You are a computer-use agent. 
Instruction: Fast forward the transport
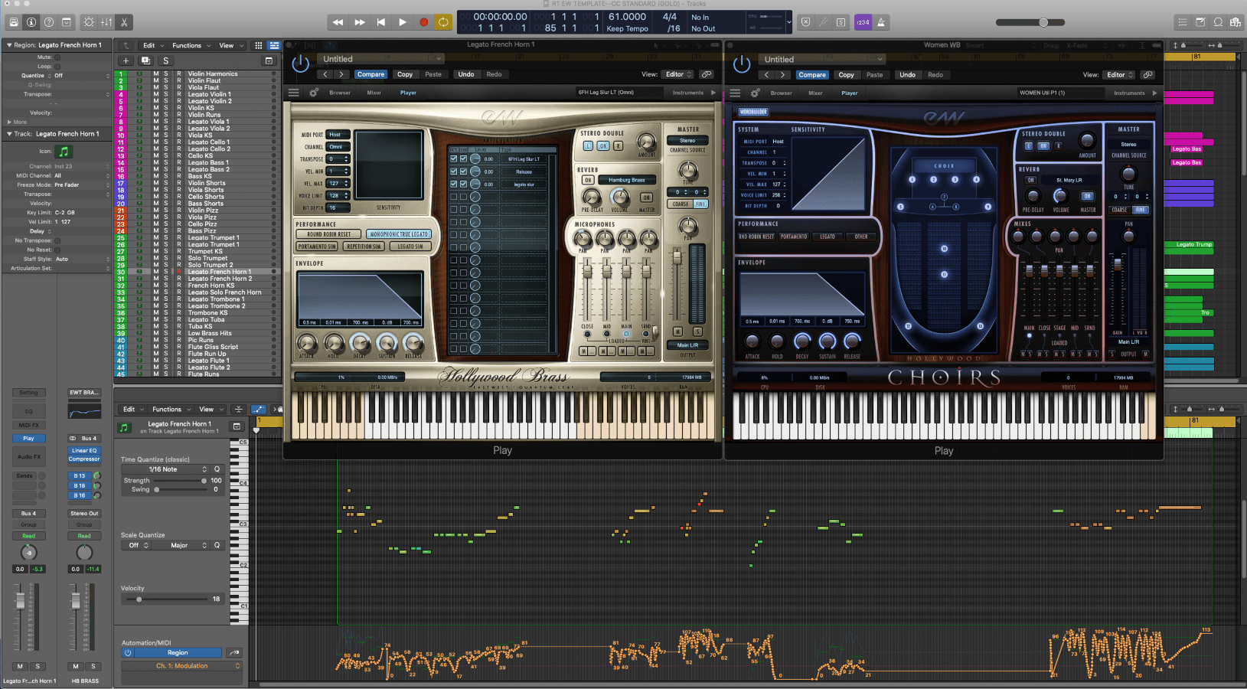point(359,22)
